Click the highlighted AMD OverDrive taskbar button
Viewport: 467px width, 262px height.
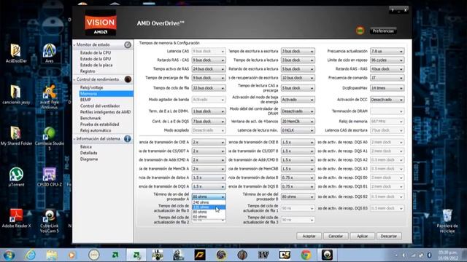tap(136, 255)
